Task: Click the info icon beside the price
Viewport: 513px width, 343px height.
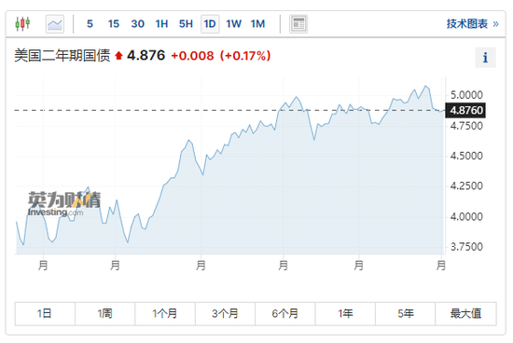Action: (485, 58)
